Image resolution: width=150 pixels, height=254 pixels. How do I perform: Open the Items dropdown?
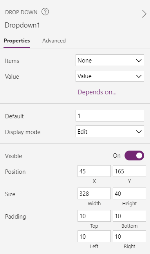110,60
